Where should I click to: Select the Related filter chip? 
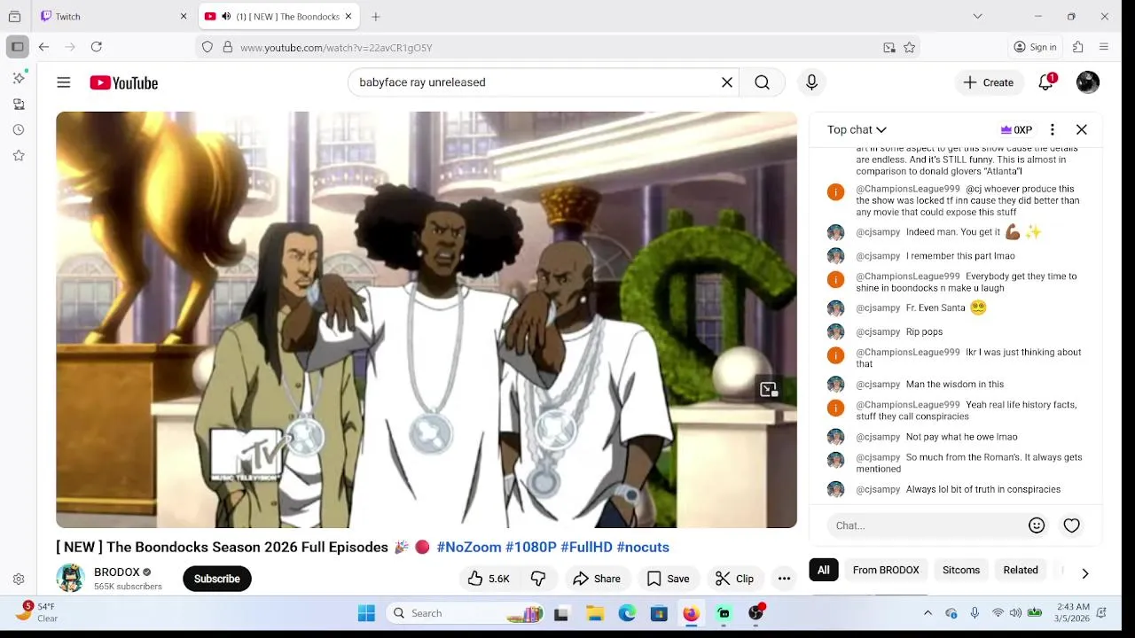pyautogui.click(x=1021, y=570)
